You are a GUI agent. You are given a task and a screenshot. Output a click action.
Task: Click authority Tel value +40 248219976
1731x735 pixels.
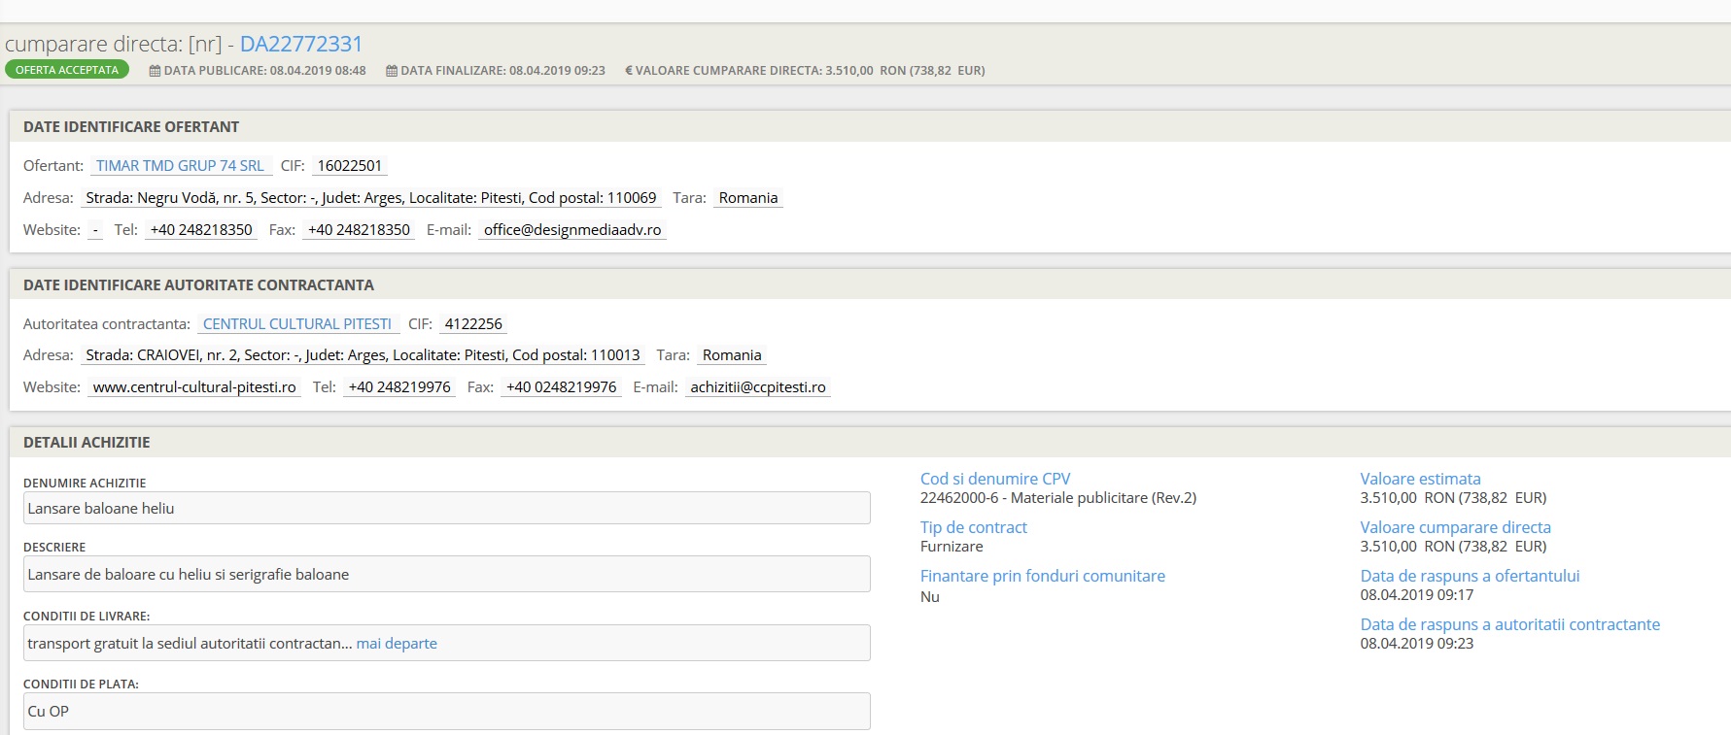(399, 387)
